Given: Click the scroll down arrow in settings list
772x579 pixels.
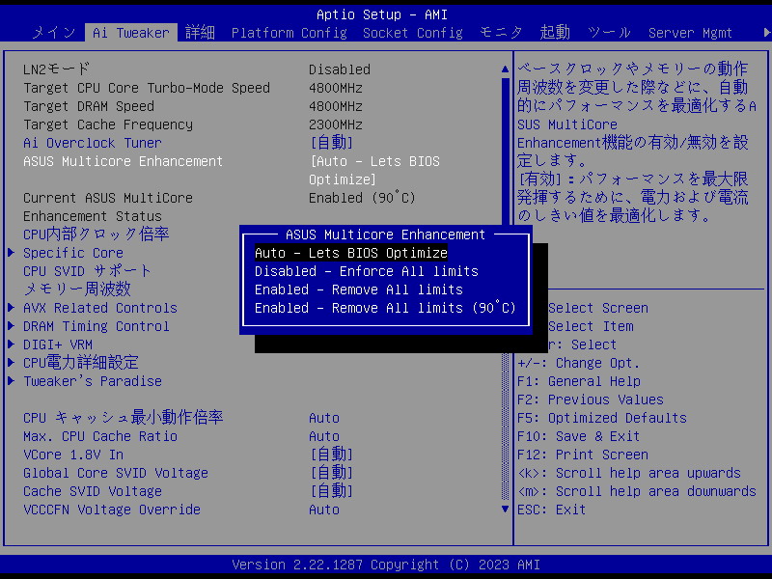Looking at the screenshot, I should pos(505,510).
